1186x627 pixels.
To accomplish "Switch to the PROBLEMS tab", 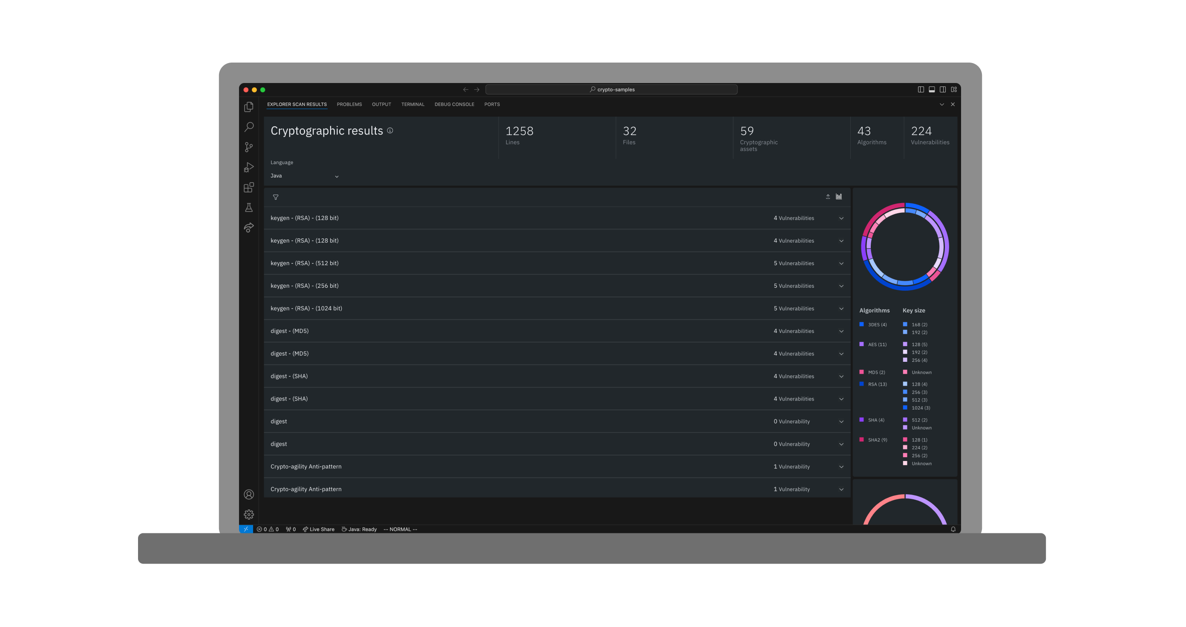I will pos(349,104).
